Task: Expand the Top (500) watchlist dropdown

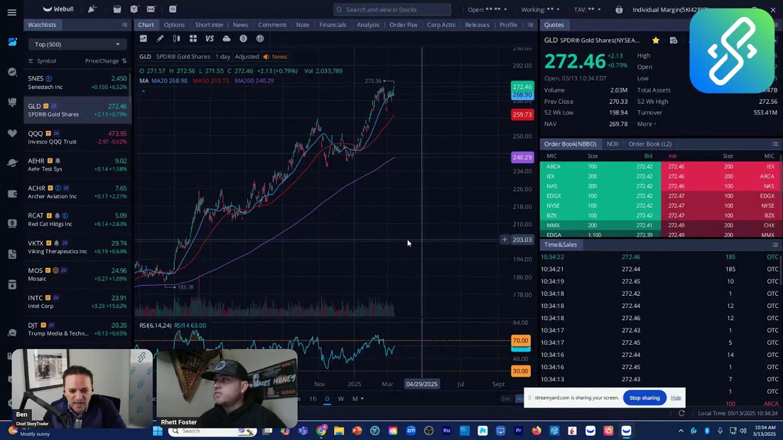Action: (x=76, y=44)
